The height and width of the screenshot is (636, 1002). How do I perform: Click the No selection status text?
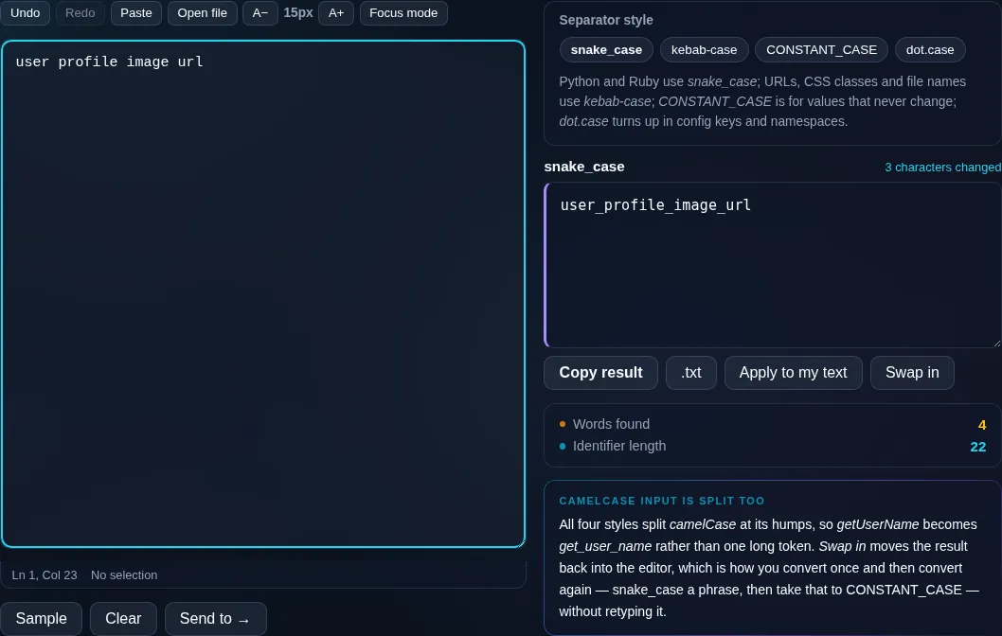pos(124,574)
